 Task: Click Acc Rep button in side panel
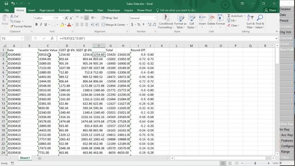tap(287, 135)
